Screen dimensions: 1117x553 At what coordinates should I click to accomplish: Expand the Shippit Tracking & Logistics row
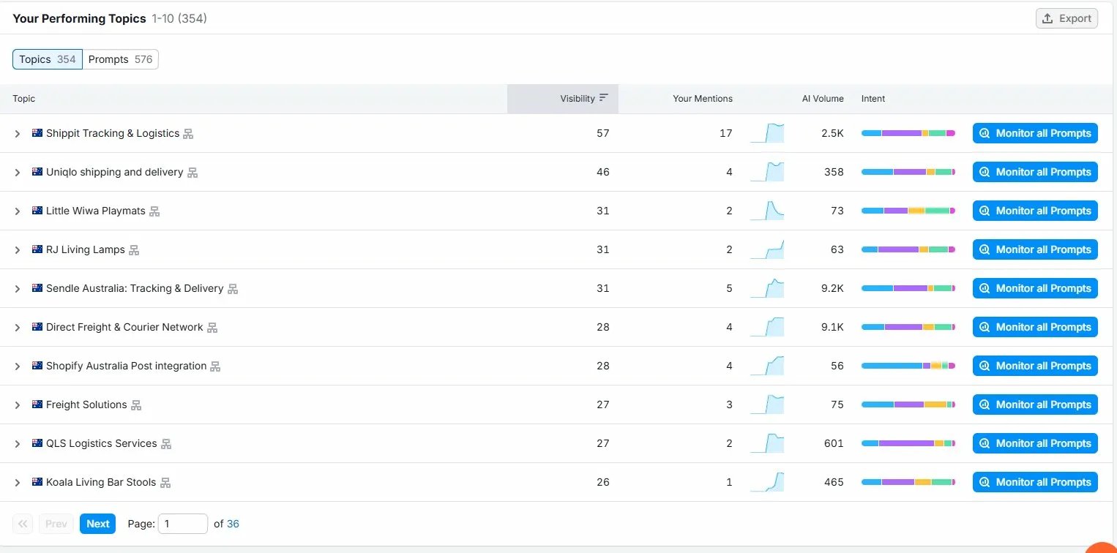coord(18,134)
